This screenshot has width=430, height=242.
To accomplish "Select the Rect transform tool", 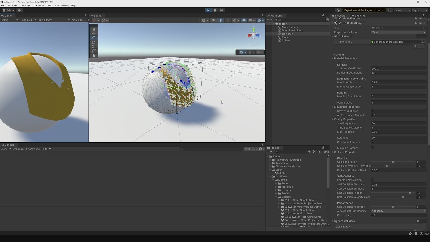I will click(94, 46).
